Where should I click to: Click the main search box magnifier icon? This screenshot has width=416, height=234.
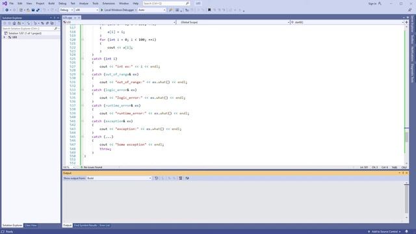point(187,3)
